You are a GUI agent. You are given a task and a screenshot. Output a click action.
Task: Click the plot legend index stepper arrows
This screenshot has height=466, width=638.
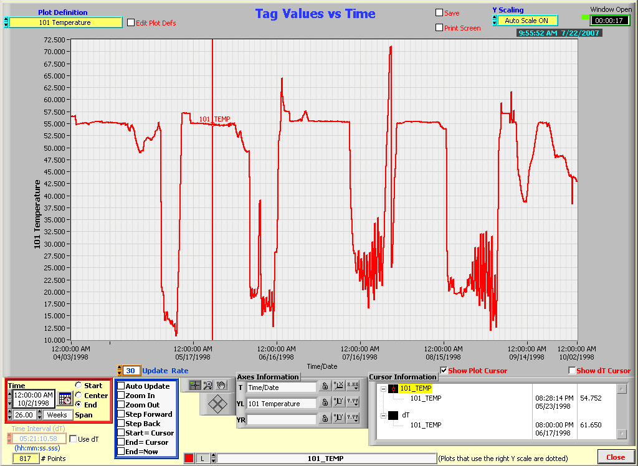pos(213,459)
